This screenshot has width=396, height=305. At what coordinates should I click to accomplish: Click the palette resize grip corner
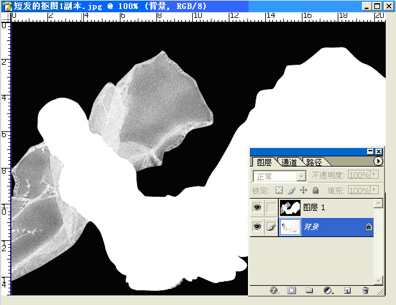(x=380, y=292)
